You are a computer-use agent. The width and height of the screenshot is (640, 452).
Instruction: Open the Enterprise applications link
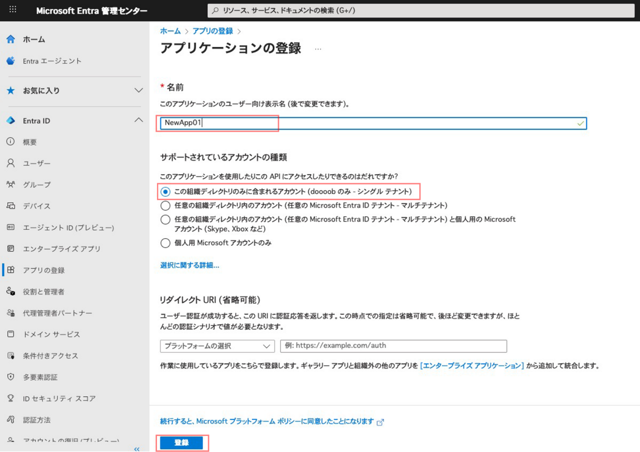pyautogui.click(x=472, y=366)
